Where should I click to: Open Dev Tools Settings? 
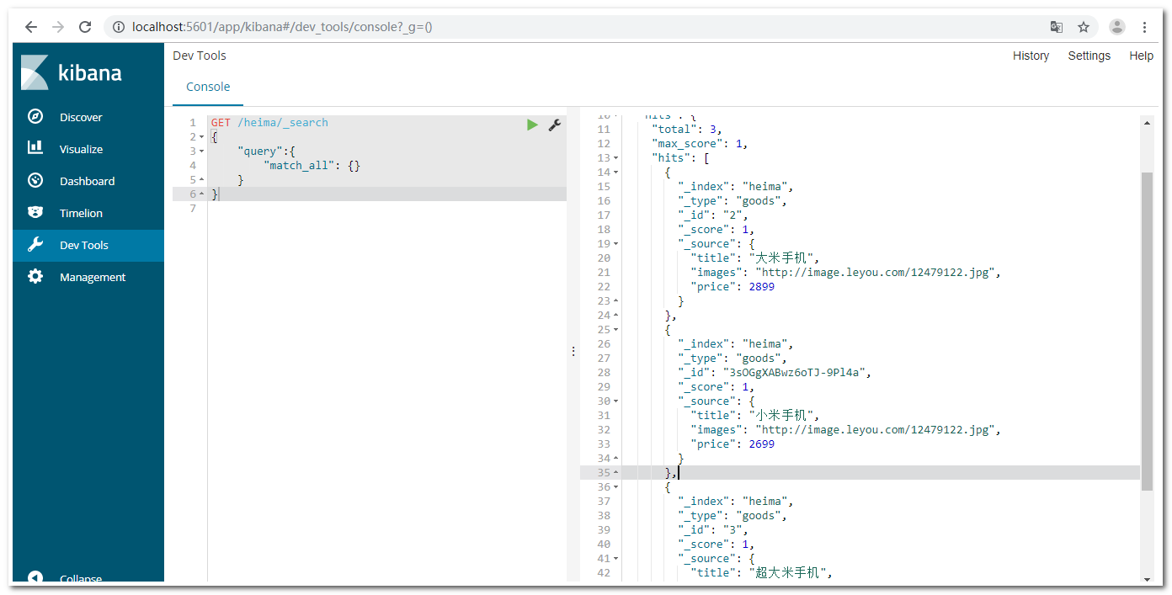point(1089,56)
